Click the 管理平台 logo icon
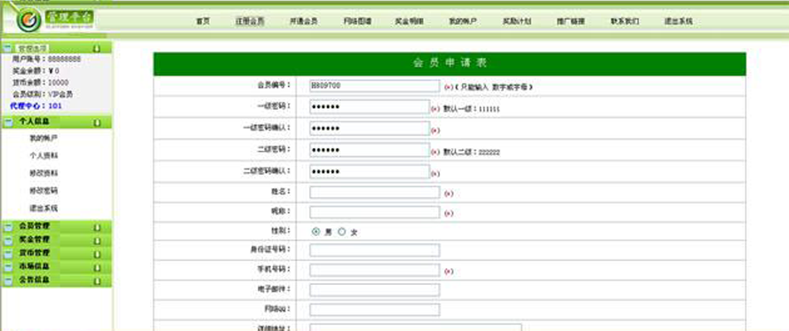Image resolution: width=789 pixels, height=331 pixels. 28,20
